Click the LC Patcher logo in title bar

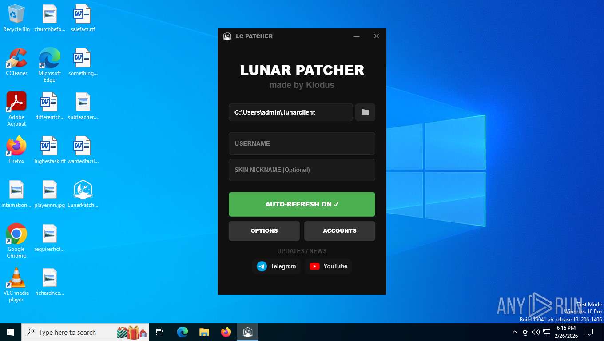click(227, 36)
